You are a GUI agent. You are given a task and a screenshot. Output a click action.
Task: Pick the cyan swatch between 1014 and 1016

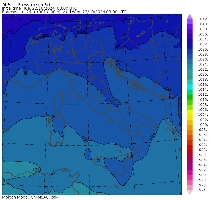[190, 87]
